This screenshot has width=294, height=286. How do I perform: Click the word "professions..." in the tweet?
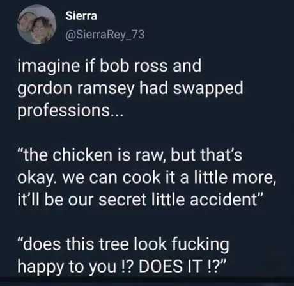pyautogui.click(x=70, y=111)
